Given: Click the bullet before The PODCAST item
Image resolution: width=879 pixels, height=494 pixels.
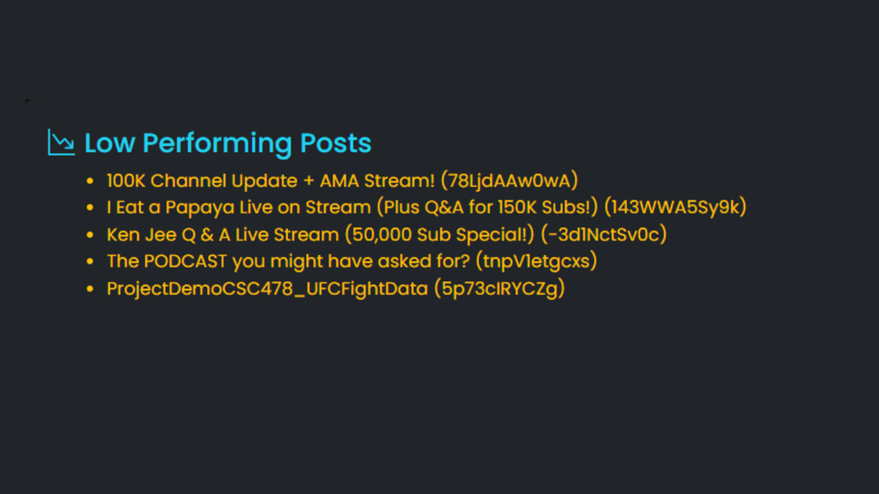Looking at the screenshot, I should [90, 261].
